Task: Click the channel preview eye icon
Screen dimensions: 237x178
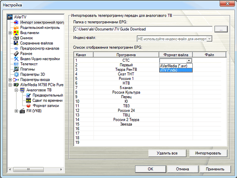Action: pyautogui.click(x=16, y=48)
